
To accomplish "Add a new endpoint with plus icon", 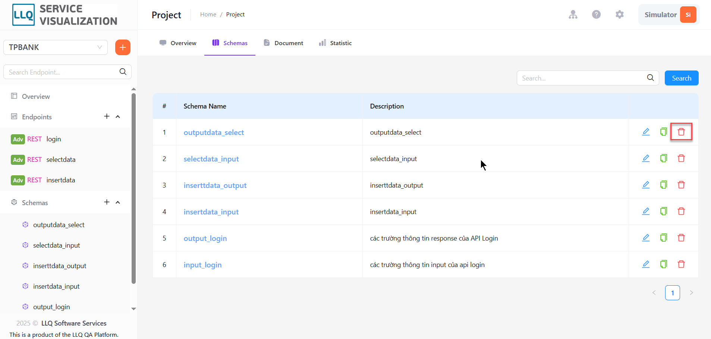I will 107,116.
